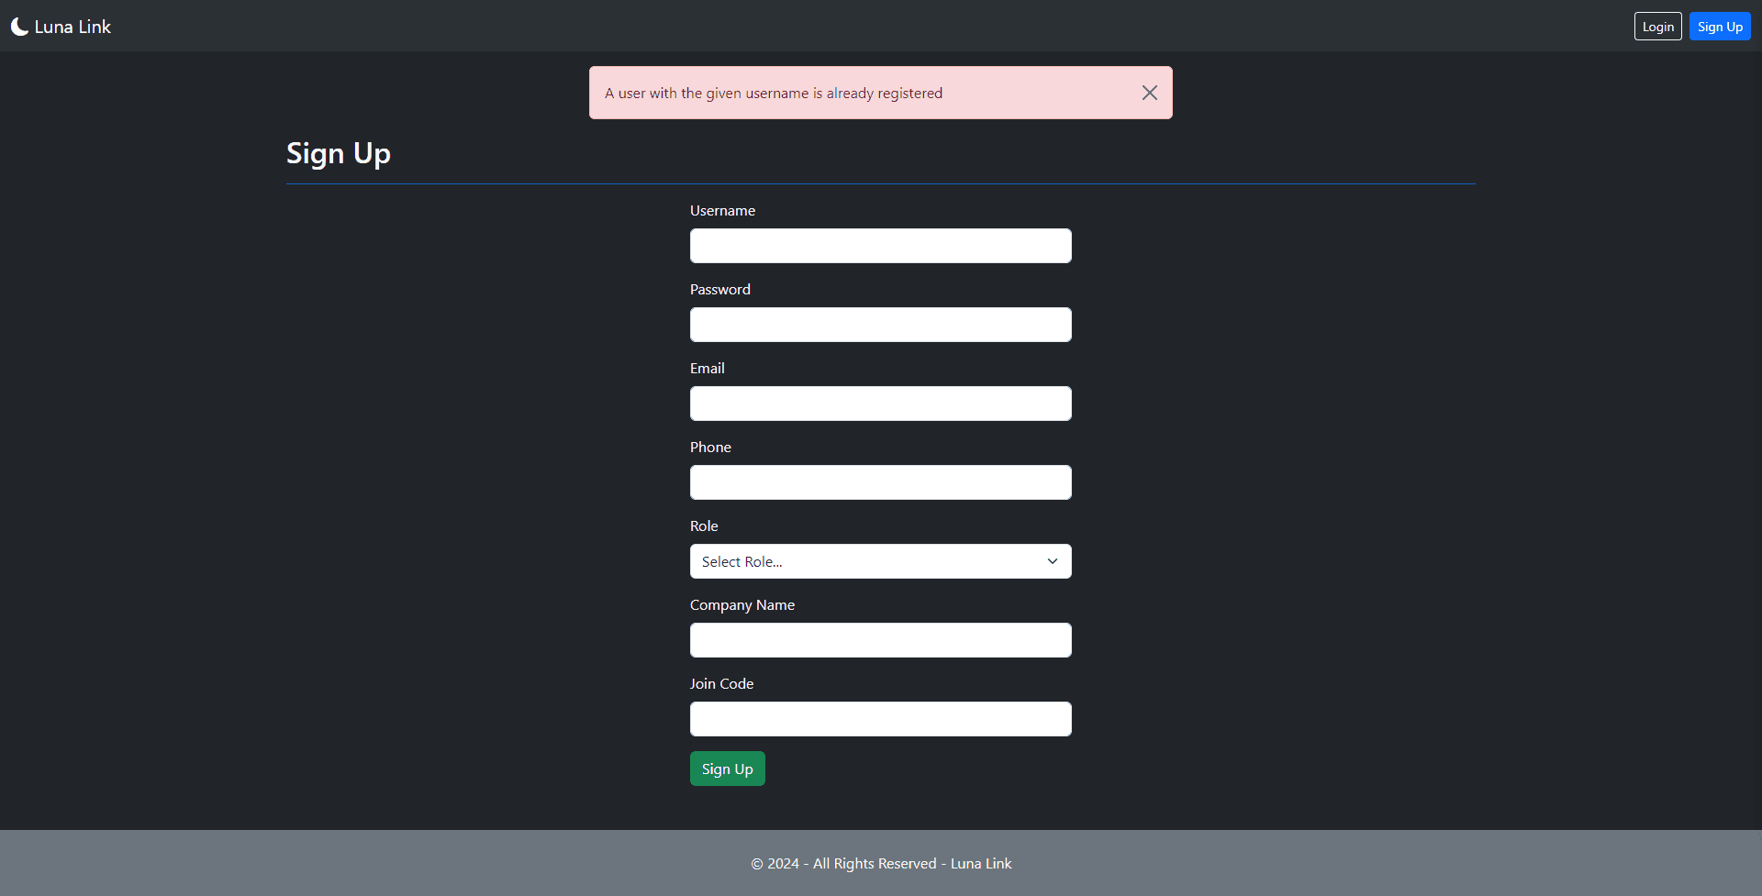Image resolution: width=1762 pixels, height=896 pixels.
Task: Click the Role field label
Action: coord(704,526)
